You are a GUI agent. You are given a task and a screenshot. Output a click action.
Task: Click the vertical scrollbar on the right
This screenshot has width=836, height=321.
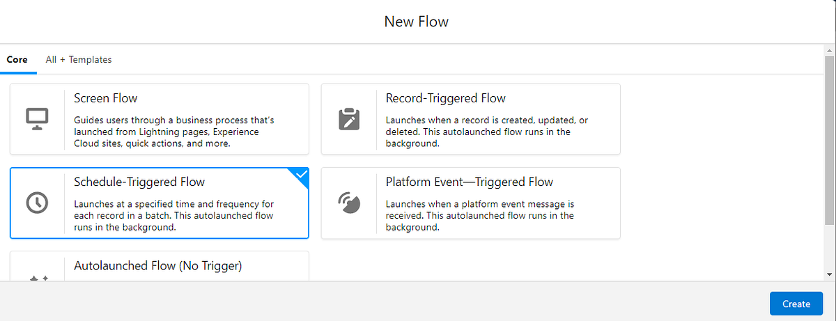point(829,139)
